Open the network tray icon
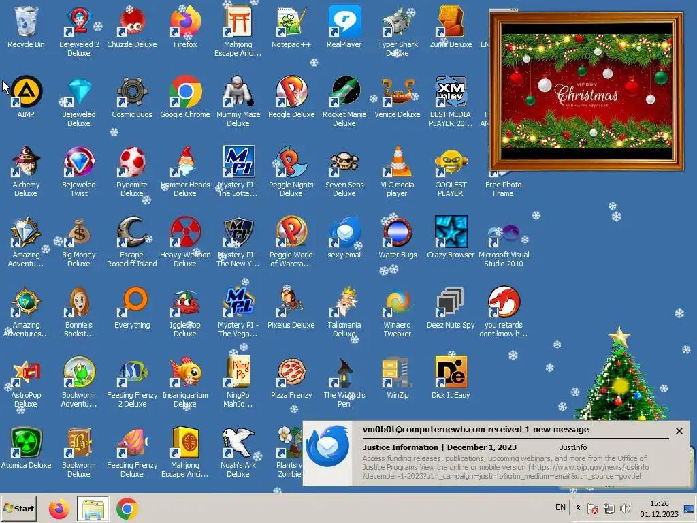The width and height of the screenshot is (697, 523). (x=609, y=508)
